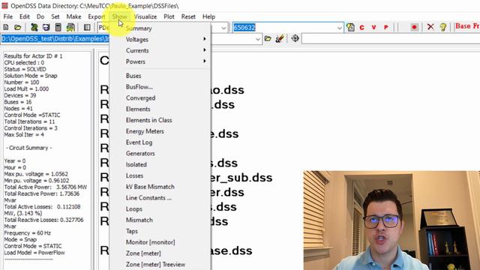480x270 pixels.
Task: Click the Solve circuit toolbar icon
Action: [x=46, y=28]
